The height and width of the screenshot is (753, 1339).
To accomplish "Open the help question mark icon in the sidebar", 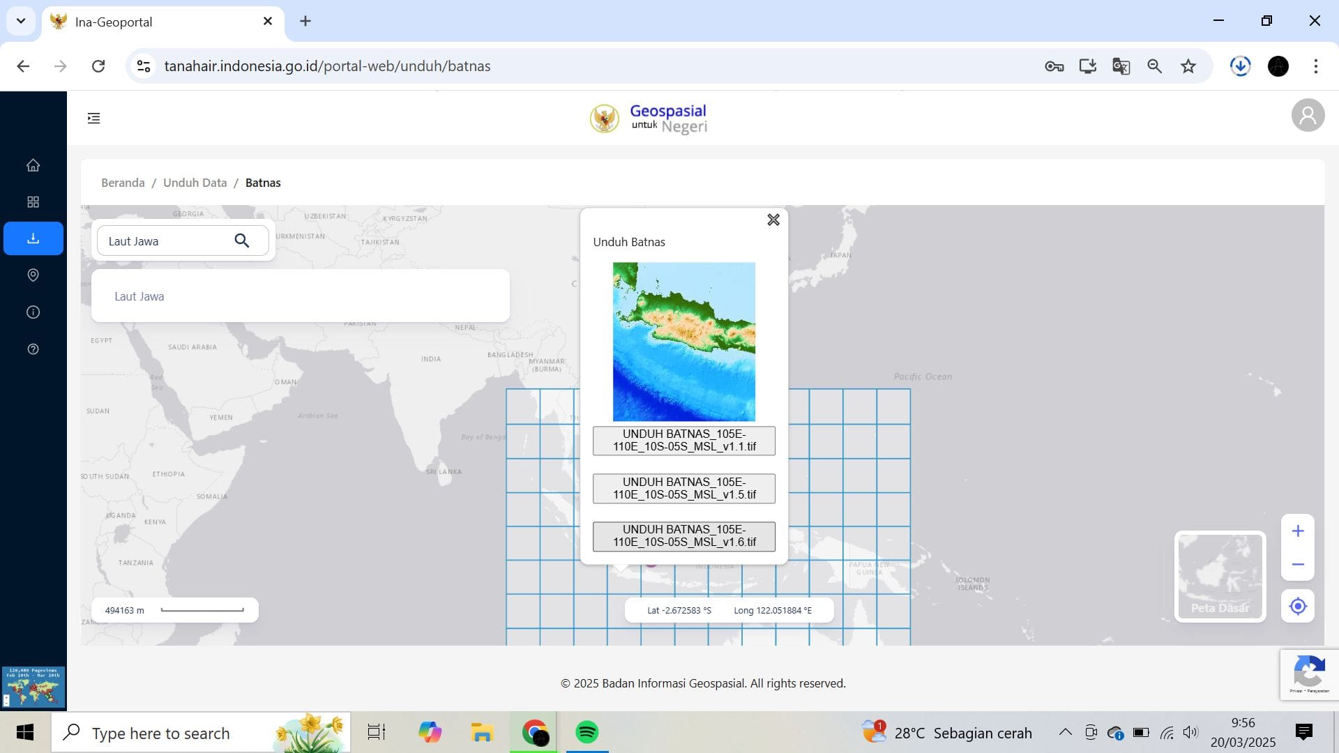I will click(33, 349).
